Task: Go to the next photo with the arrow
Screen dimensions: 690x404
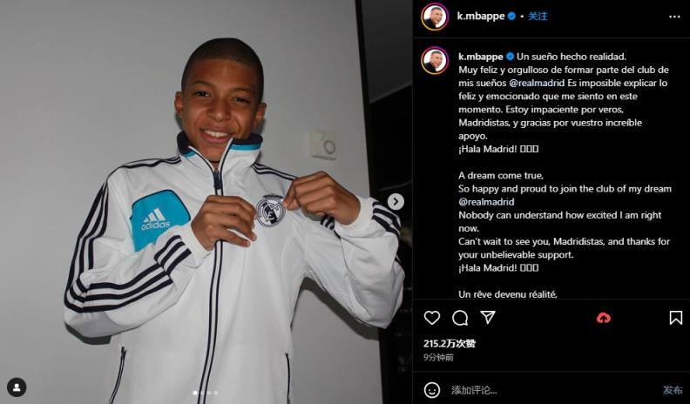Action: click(x=396, y=202)
